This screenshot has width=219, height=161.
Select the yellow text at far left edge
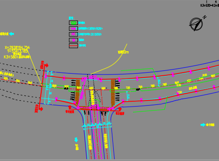click(4, 34)
